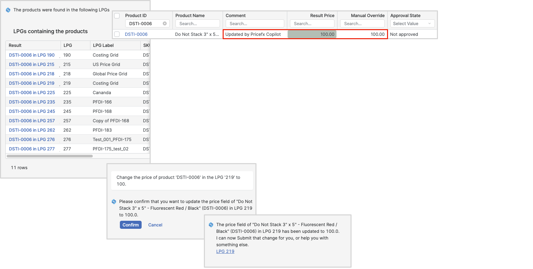This screenshot has height=269, width=533.
Task: Click the Comment search field
Action: pos(255,23)
